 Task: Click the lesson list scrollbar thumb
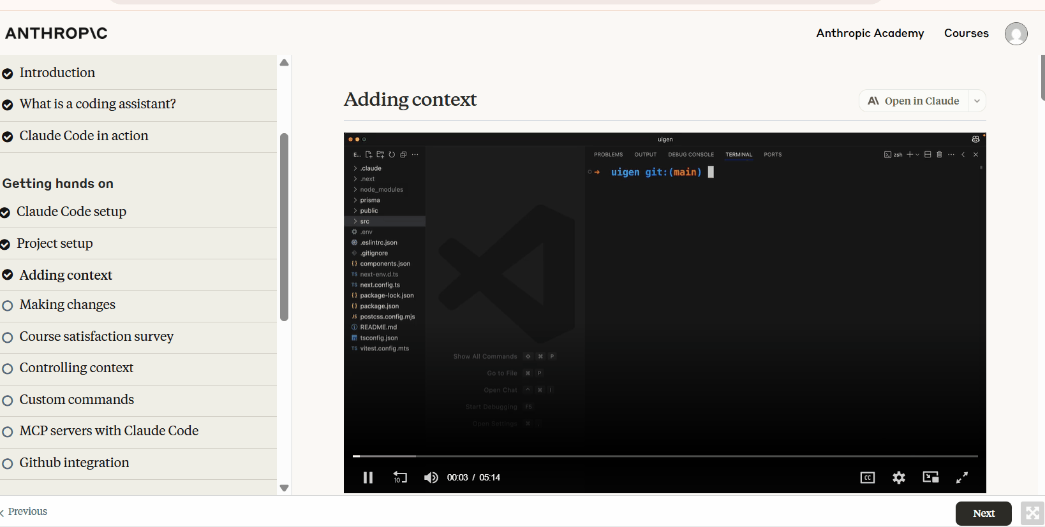point(285,227)
